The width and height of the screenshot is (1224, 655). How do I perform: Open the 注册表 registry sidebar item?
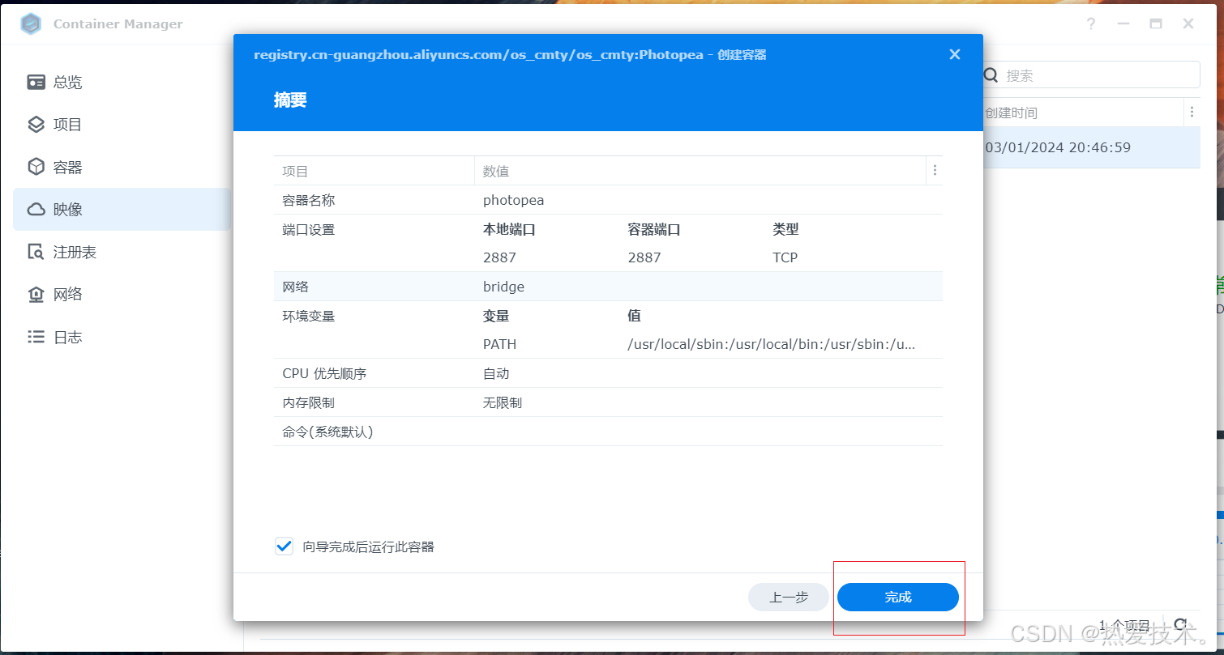click(x=122, y=252)
